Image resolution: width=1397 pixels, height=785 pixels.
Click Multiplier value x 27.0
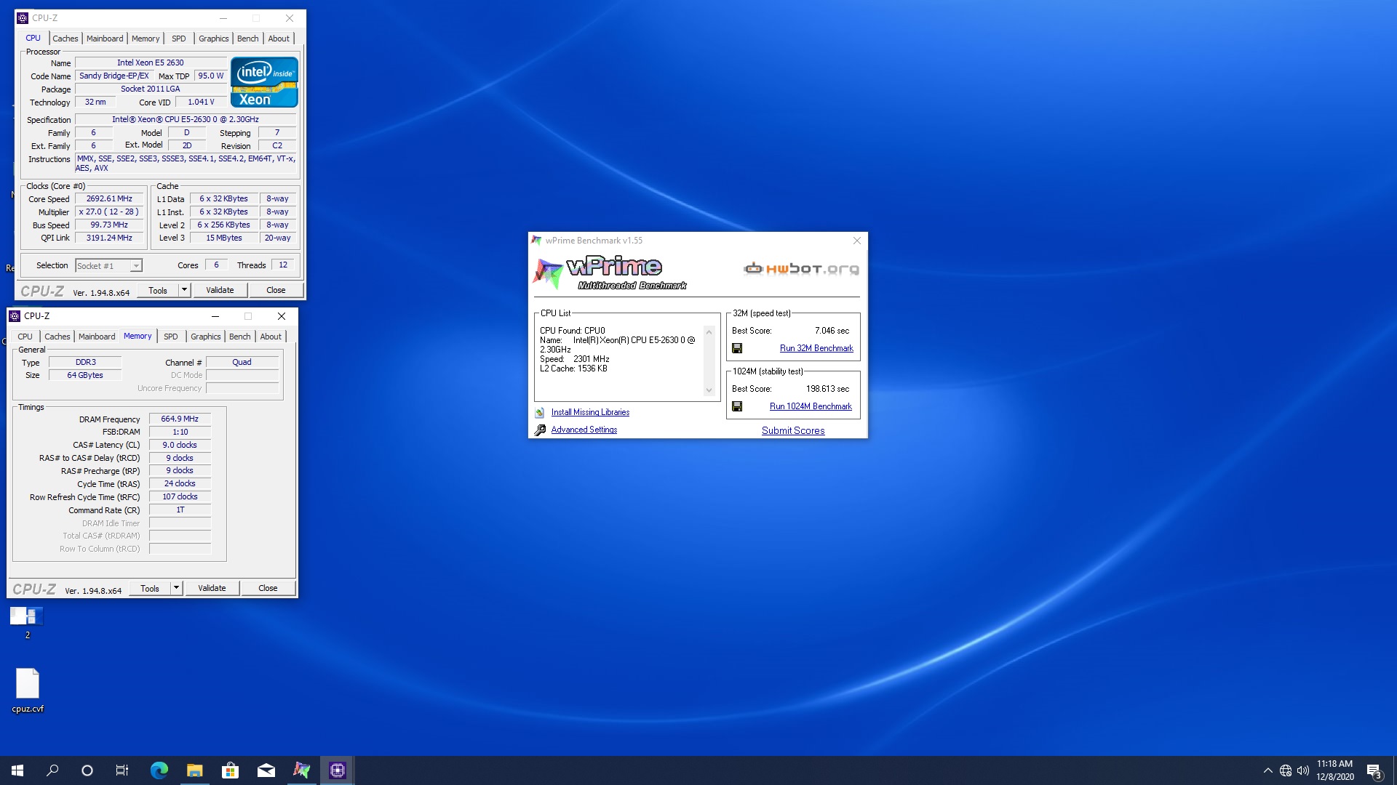(109, 212)
